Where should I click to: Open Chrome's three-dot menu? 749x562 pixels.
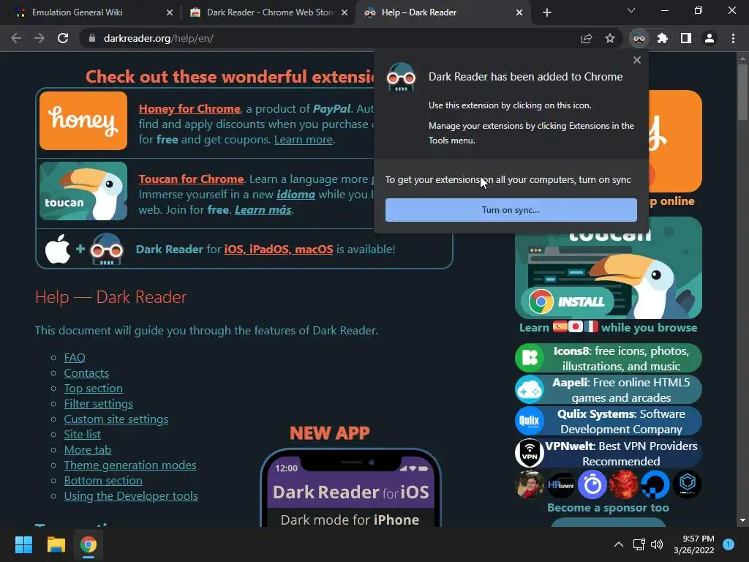(x=733, y=38)
